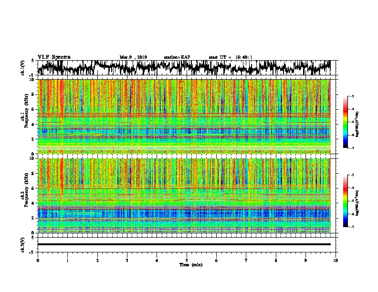Click time-axis tick label "9"

[x=305, y=261]
